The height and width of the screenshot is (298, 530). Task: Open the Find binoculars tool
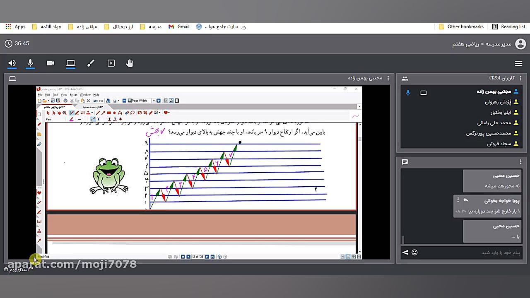[x=108, y=101]
